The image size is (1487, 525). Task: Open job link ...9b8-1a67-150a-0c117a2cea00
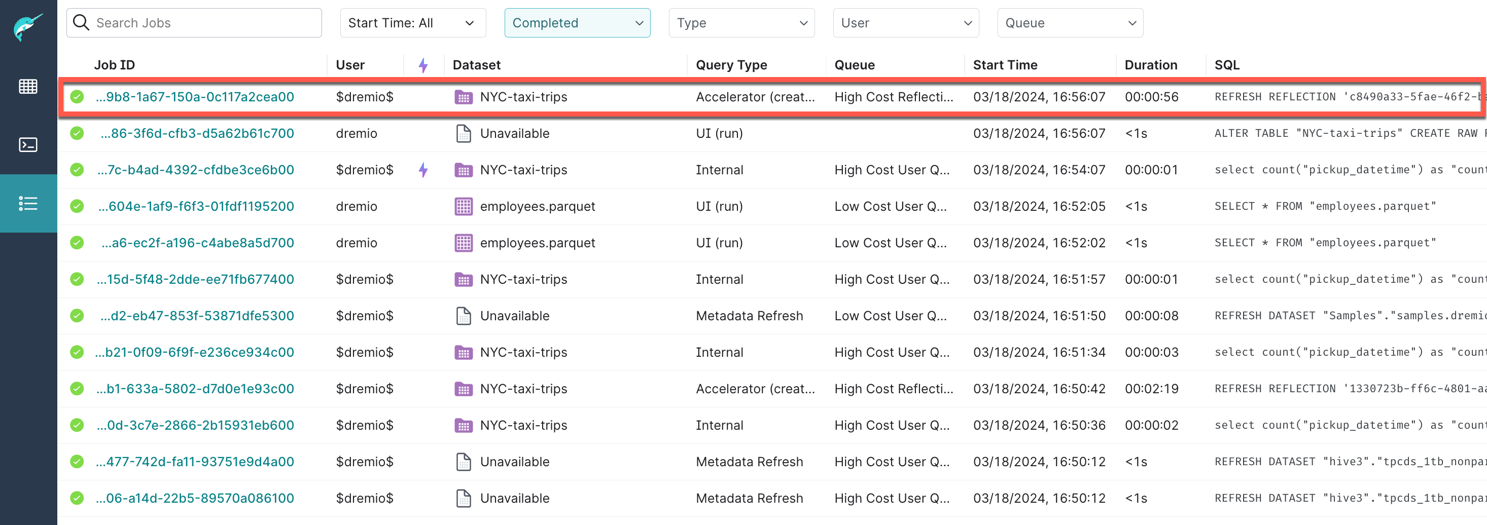[196, 97]
